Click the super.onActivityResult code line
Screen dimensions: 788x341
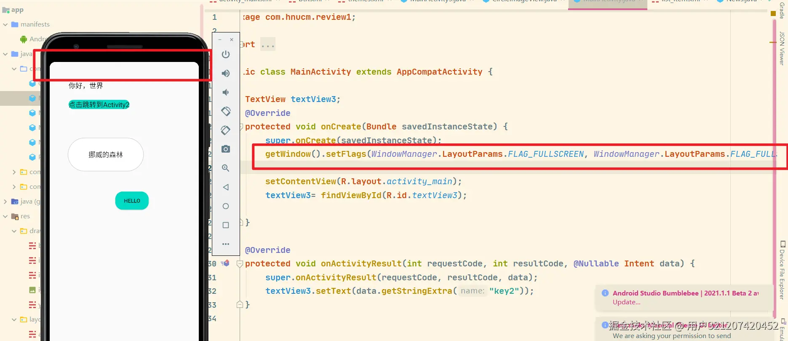[x=401, y=277]
